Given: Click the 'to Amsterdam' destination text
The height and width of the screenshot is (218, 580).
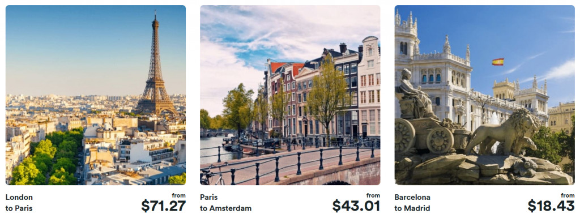Looking at the screenshot, I should [225, 208].
